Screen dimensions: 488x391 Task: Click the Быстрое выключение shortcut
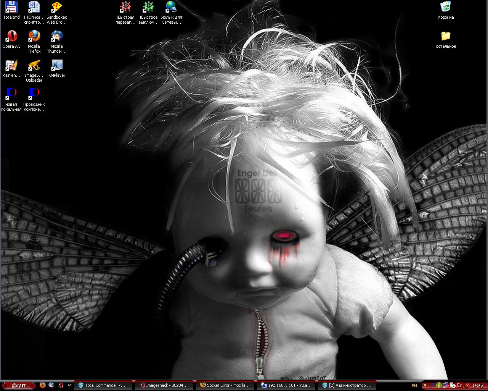148,7
